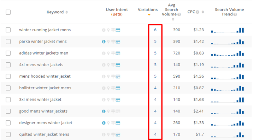Sort the table by Keyword column arrows

[x=67, y=12]
